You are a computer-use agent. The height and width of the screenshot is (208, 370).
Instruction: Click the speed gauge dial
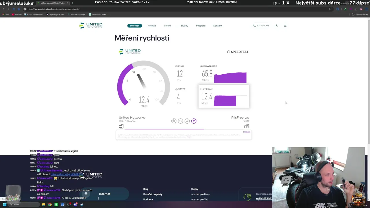coord(144,84)
